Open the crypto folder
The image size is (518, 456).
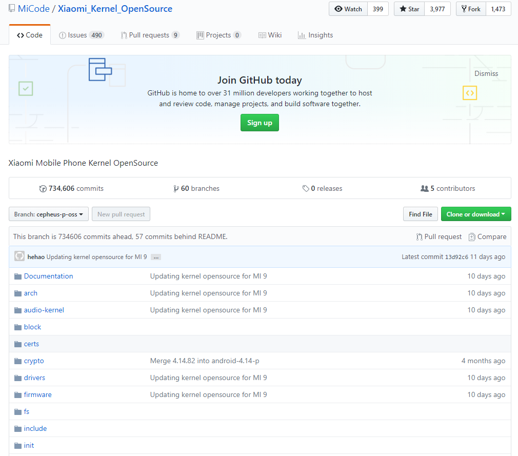pos(34,361)
